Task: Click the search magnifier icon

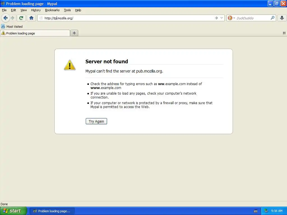Action: tap(272, 18)
